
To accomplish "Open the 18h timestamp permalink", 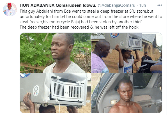I will click(x=142, y=5).
